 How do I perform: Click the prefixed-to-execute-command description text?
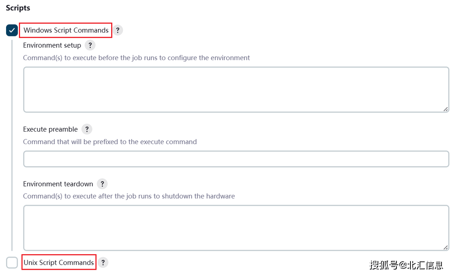(110, 142)
